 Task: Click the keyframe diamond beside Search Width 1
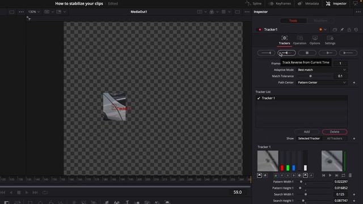pyautogui.click(x=354, y=194)
